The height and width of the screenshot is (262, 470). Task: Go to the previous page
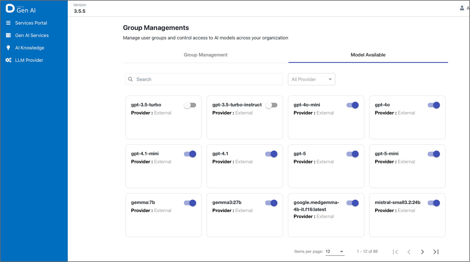pyautogui.click(x=409, y=252)
